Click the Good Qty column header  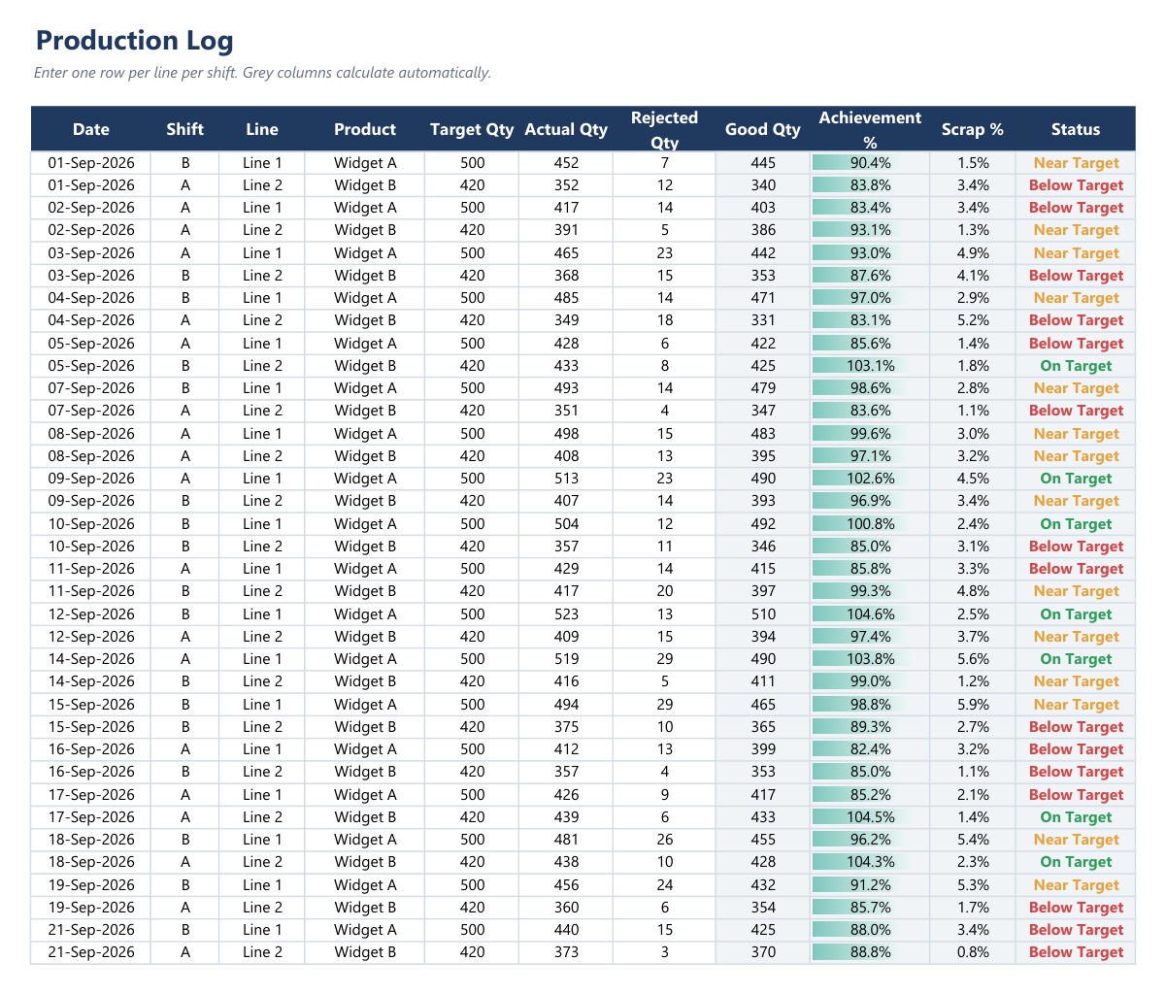(763, 129)
